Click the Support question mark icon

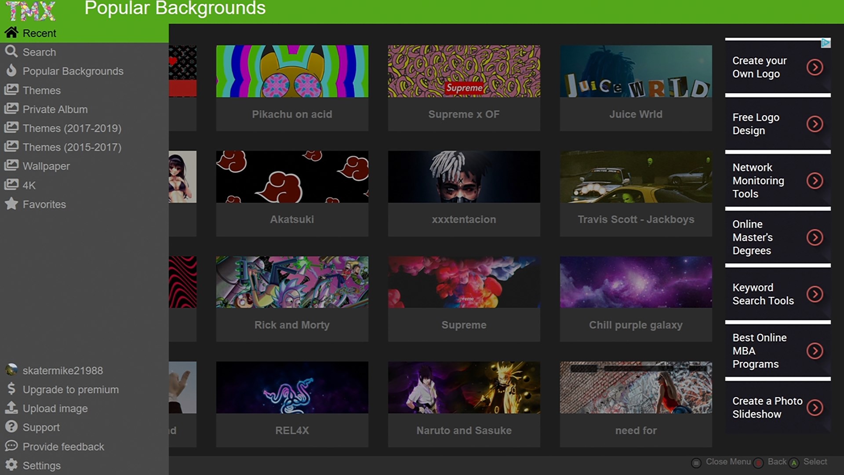click(11, 427)
